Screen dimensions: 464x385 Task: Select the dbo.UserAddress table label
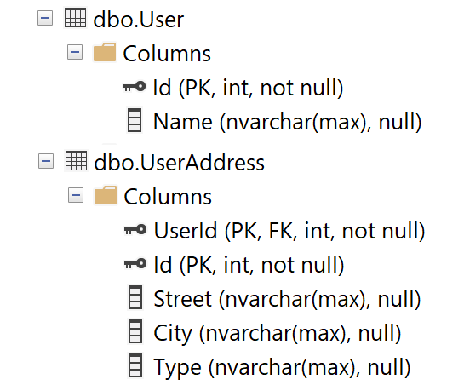coord(180,163)
